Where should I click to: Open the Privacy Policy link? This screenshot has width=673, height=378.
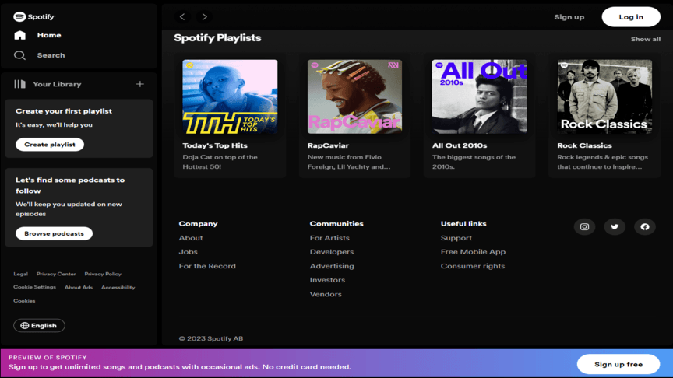click(103, 274)
